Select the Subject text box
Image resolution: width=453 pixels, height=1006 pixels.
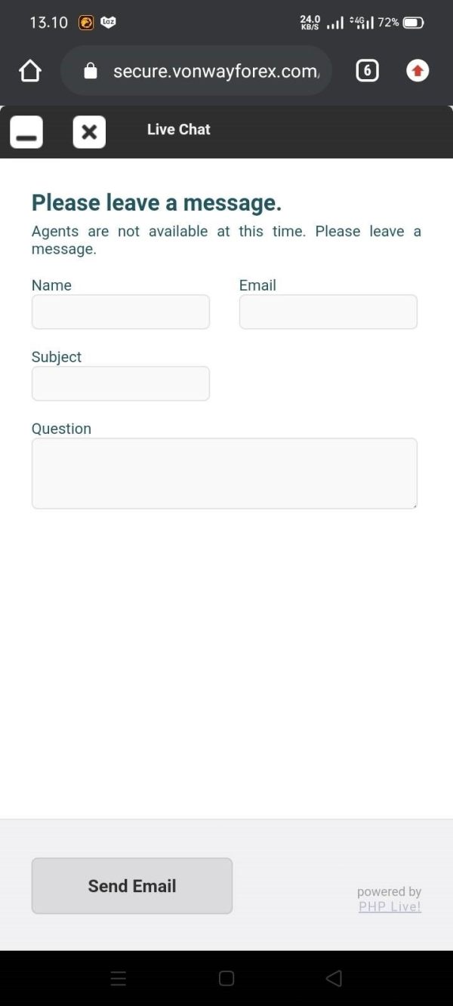[121, 383]
